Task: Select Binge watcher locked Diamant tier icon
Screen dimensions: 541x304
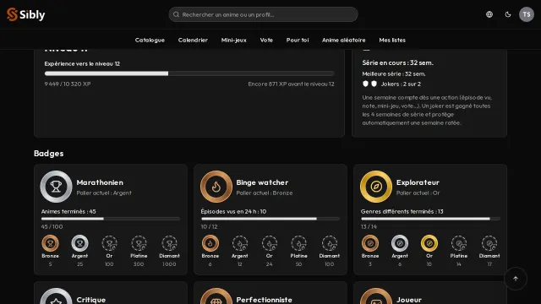Action: click(x=329, y=243)
